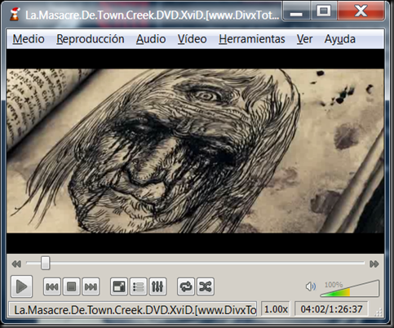Viewport: 394px width, 328px height.
Task: Mute audio via speaker icon
Action: pyautogui.click(x=311, y=286)
